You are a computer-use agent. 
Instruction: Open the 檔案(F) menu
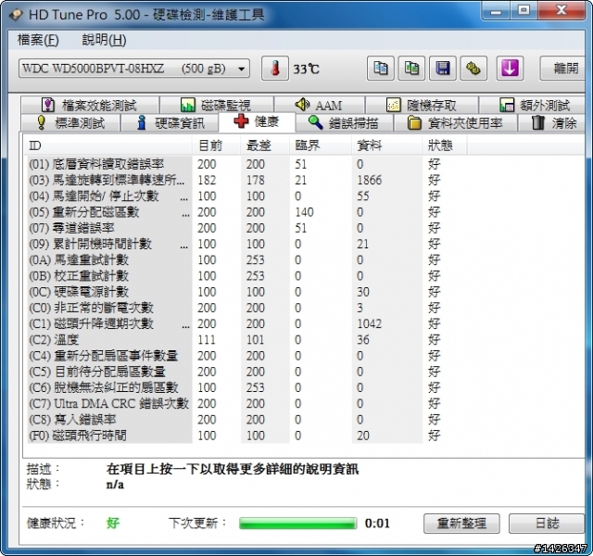(x=38, y=40)
